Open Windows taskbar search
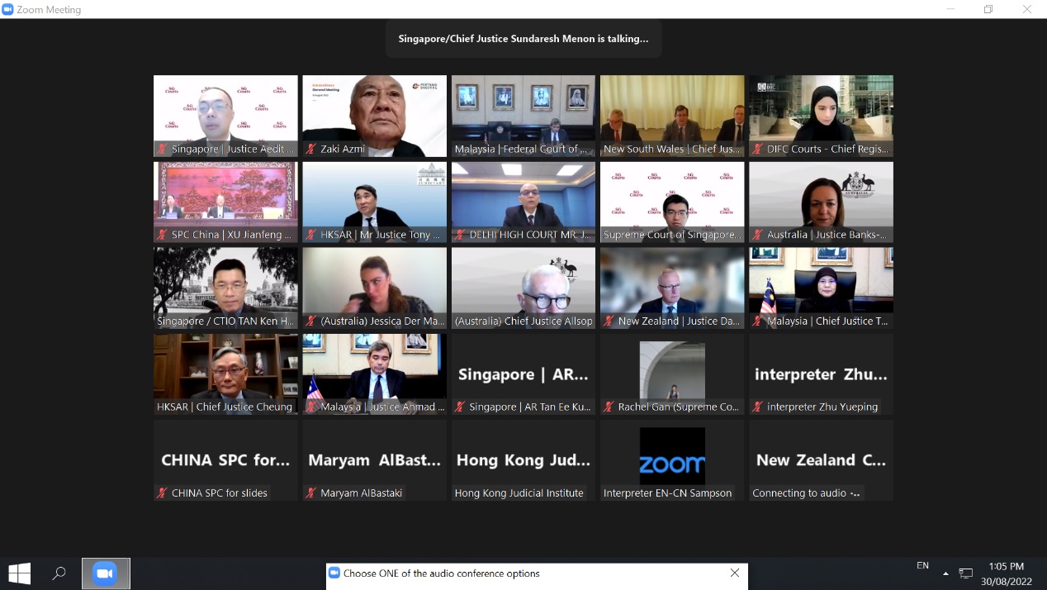Screen dimensions: 1047x590 tap(59, 573)
